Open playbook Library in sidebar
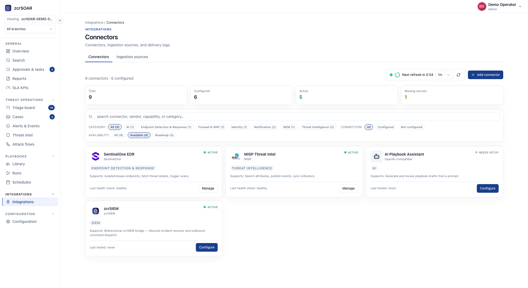This screenshot has width=528, height=288. [30, 164]
